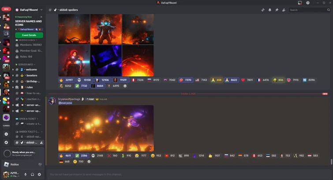Open the how-to-us... channel

29,93
